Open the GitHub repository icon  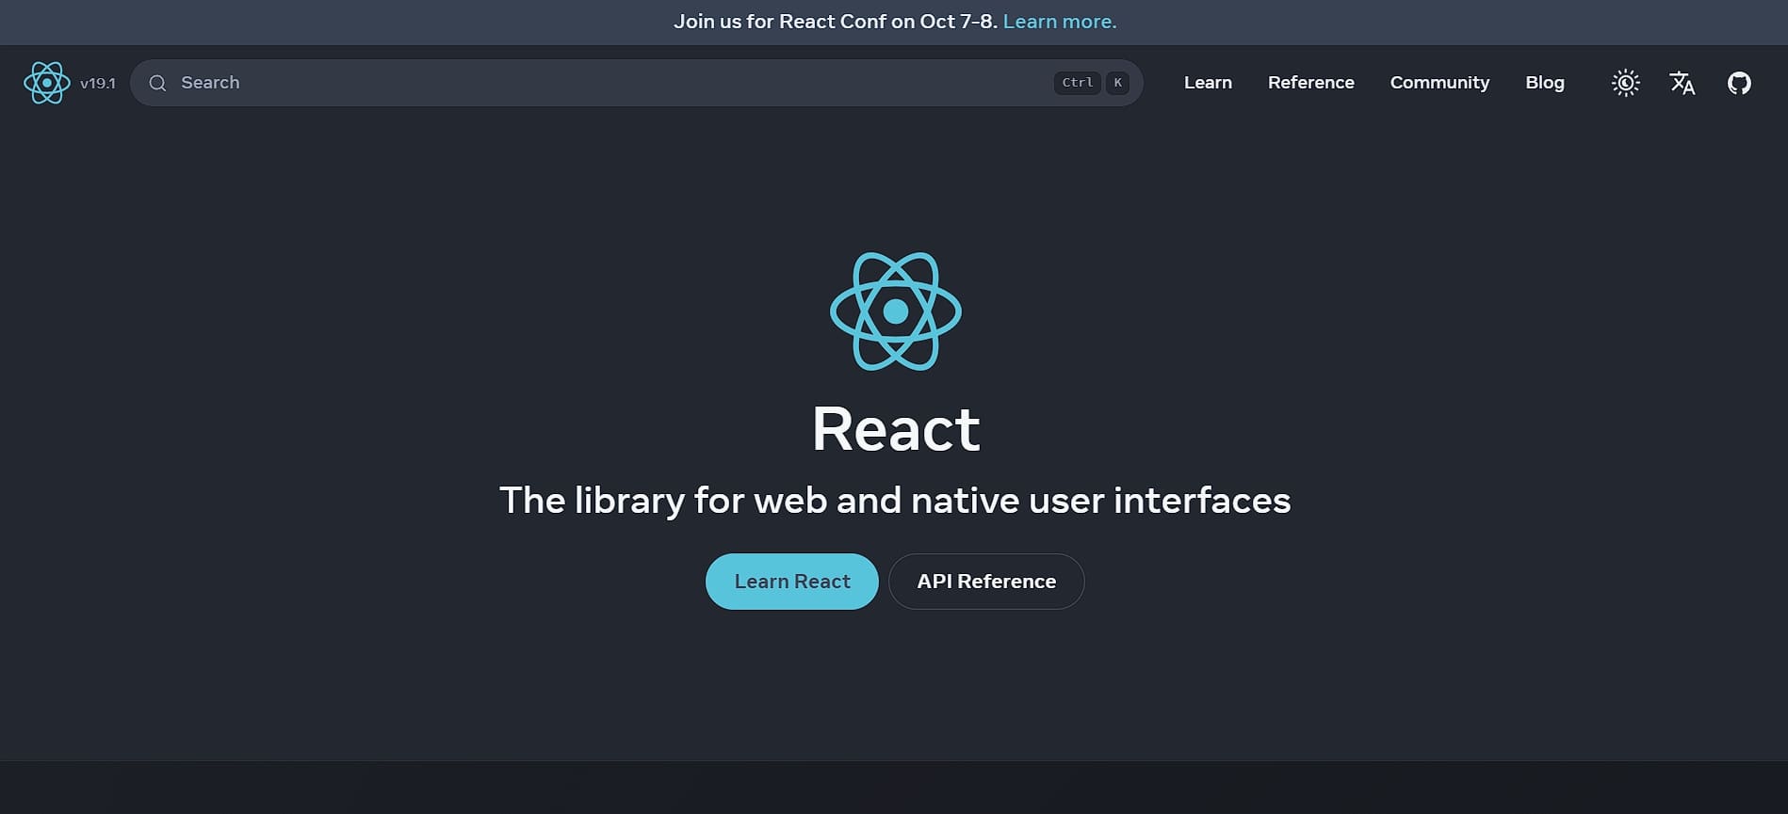[1739, 83]
